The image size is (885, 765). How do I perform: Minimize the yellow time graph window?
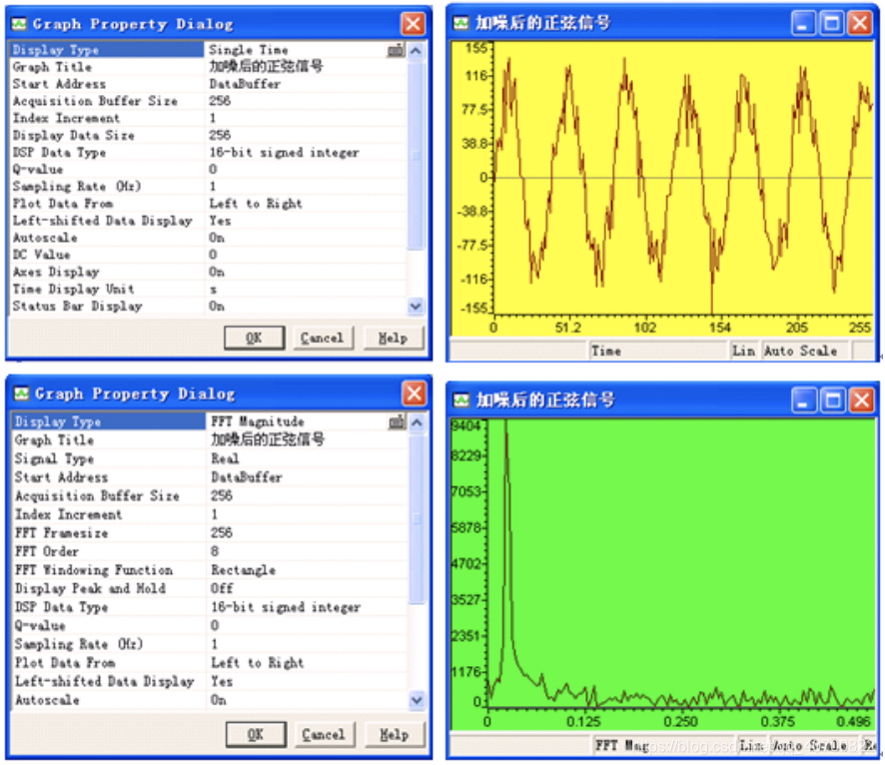[x=803, y=23]
